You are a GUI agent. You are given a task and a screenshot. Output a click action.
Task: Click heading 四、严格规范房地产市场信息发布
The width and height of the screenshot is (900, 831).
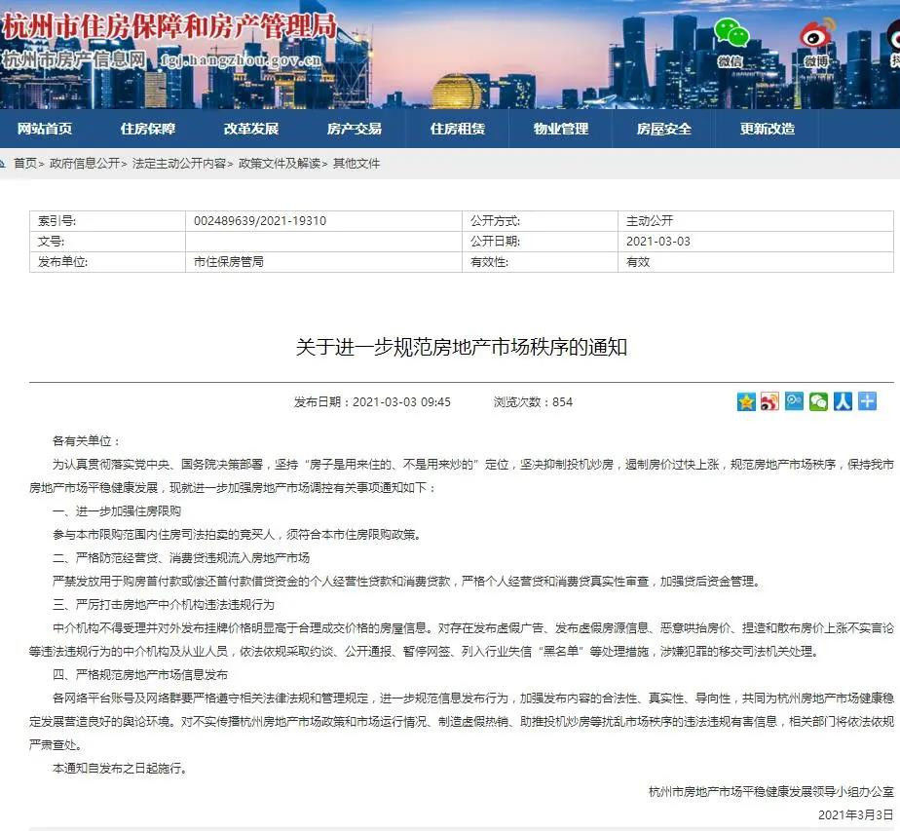[140, 675]
